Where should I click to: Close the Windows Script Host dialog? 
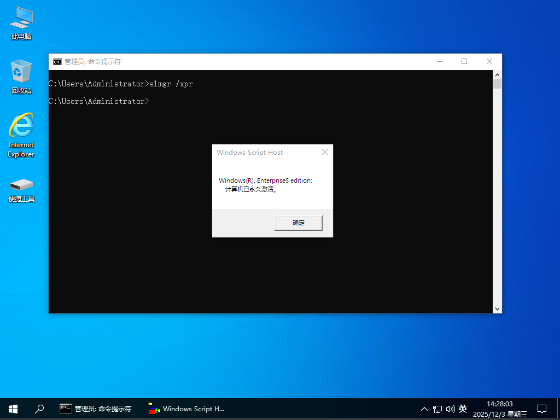point(324,152)
